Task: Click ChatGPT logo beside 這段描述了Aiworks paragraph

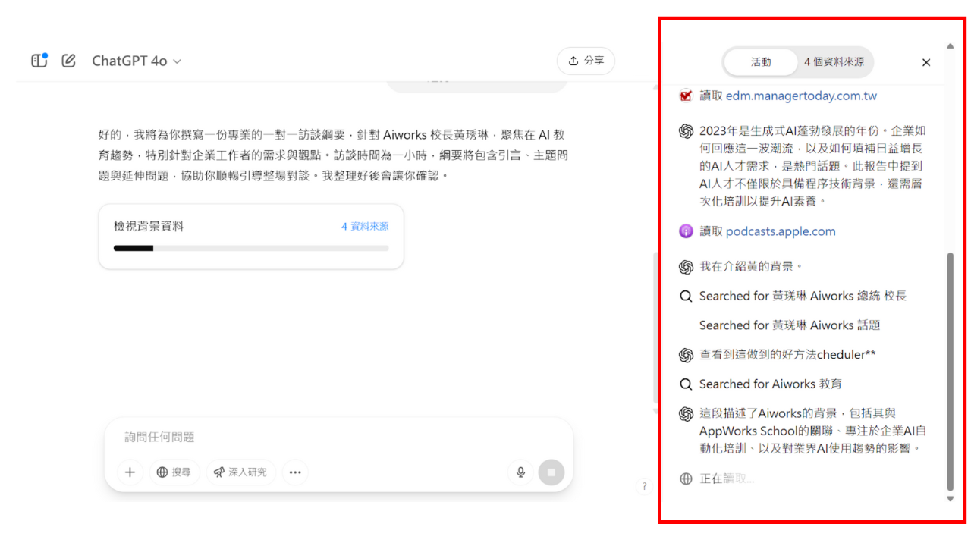Action: [x=686, y=414]
